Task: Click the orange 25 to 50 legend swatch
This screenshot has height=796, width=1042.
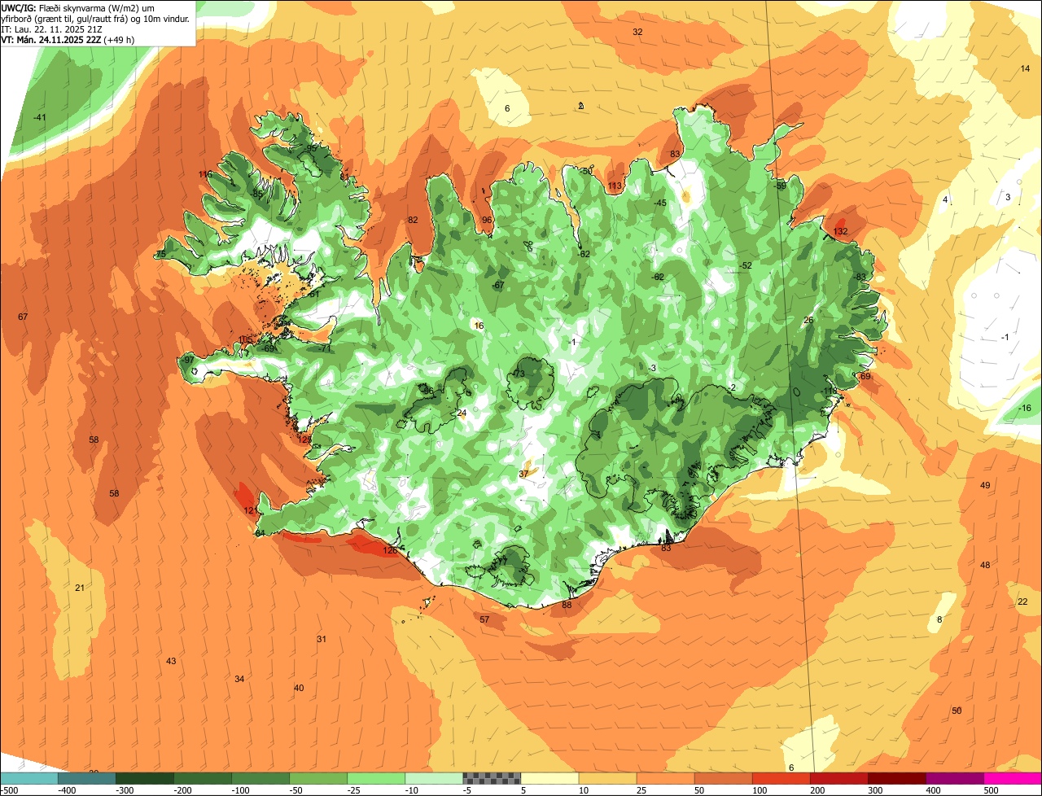Action: (x=665, y=778)
